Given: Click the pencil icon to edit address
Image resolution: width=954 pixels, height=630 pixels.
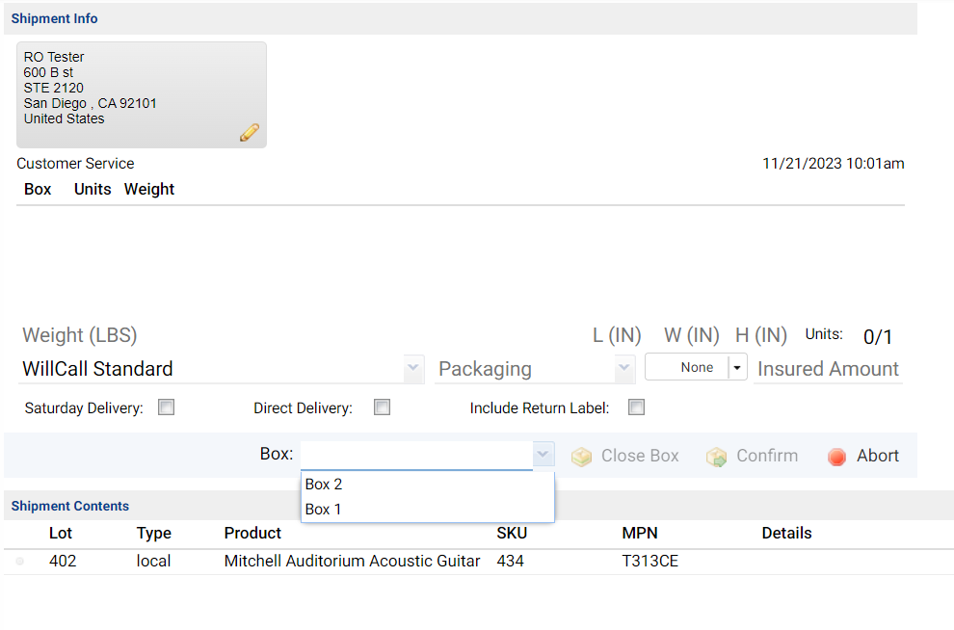Looking at the screenshot, I should coord(249,132).
